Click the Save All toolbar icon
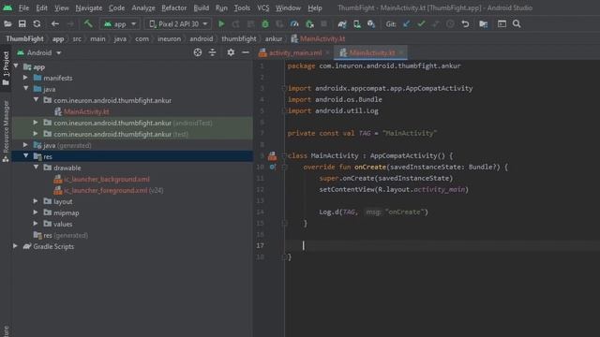 [x=22, y=24]
